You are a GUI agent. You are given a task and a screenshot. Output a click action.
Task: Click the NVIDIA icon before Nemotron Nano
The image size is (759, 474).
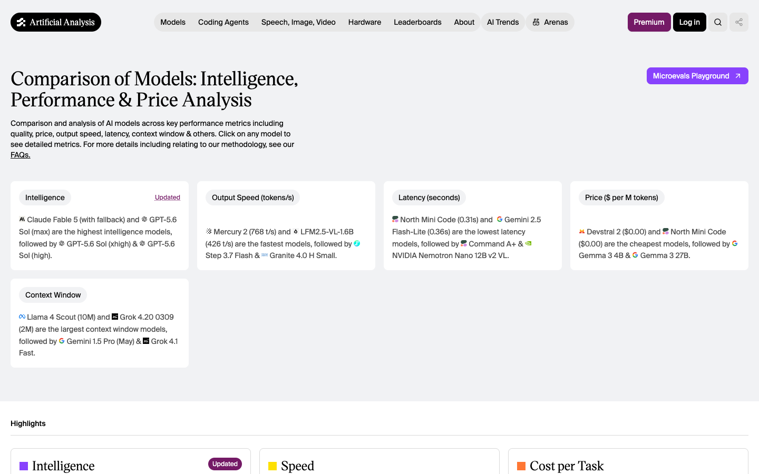[x=528, y=243]
